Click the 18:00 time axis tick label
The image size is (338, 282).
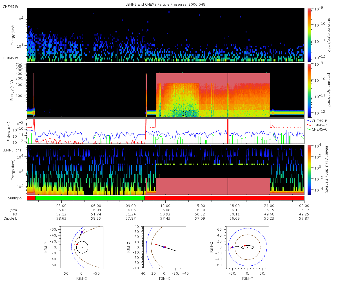tap(235, 206)
